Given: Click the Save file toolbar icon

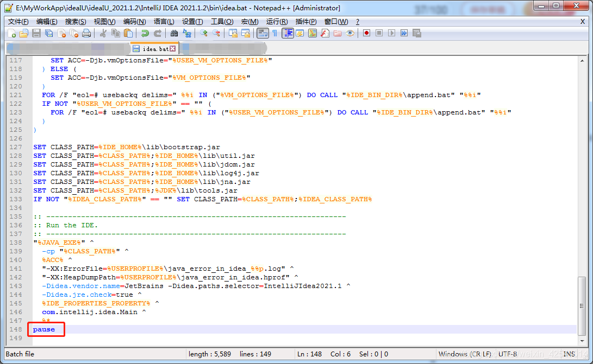Looking at the screenshot, I should 36,34.
